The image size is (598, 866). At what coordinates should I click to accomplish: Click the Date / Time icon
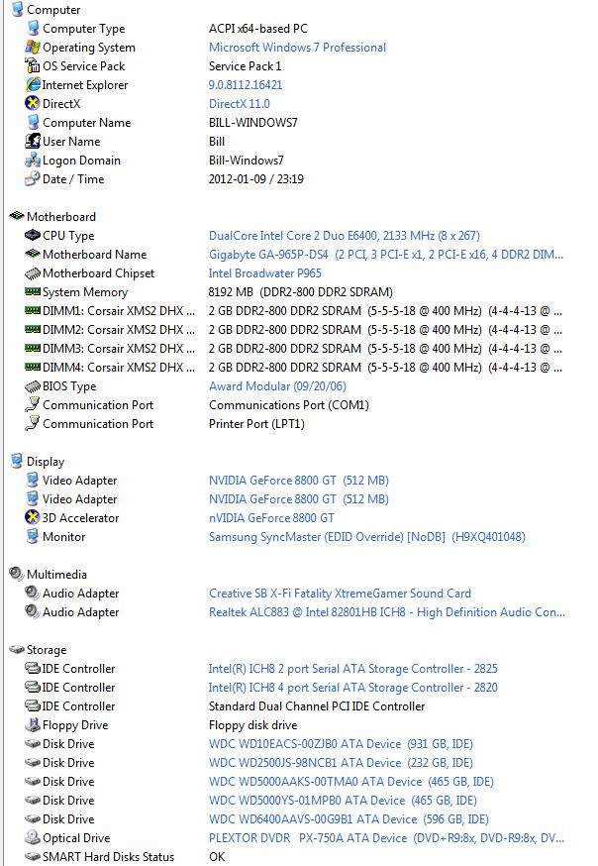tap(33, 179)
